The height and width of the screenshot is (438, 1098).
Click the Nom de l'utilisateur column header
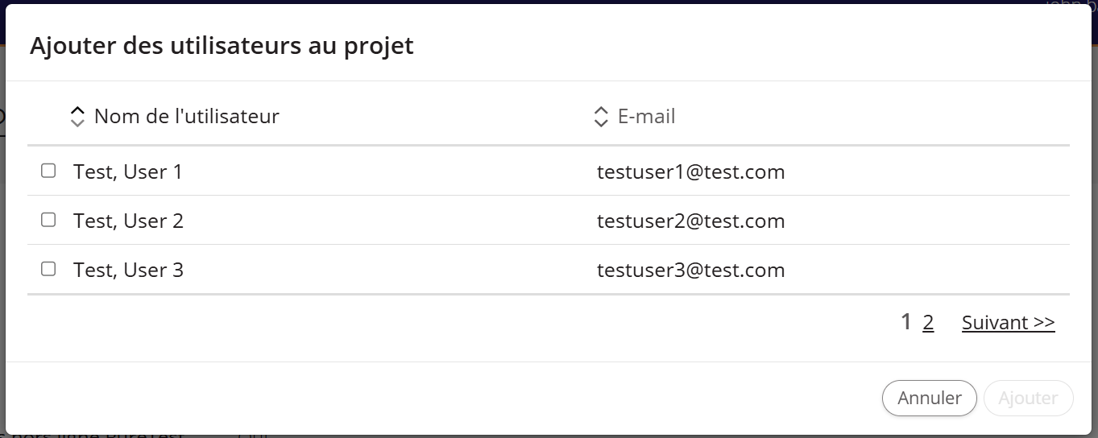[x=187, y=117]
